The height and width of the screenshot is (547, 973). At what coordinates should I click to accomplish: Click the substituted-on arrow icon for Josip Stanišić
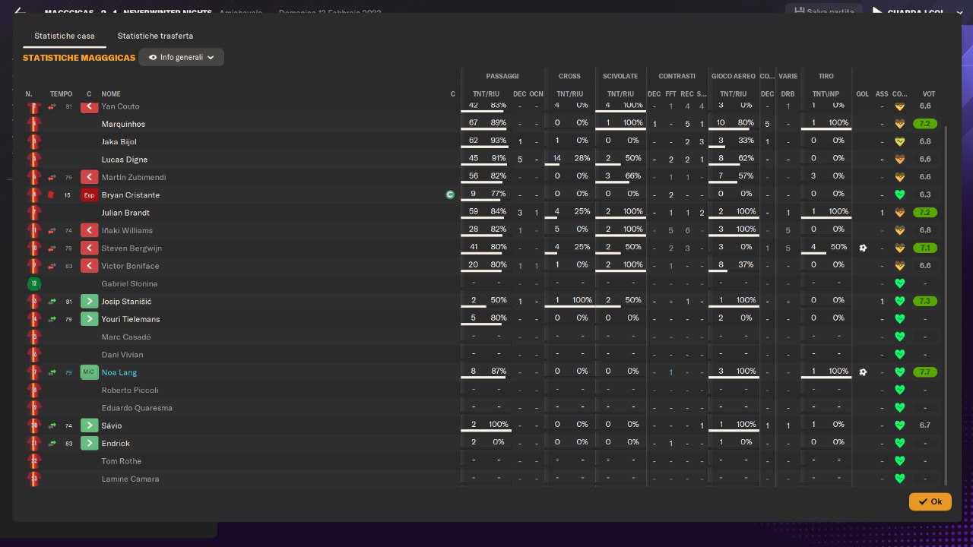point(90,302)
